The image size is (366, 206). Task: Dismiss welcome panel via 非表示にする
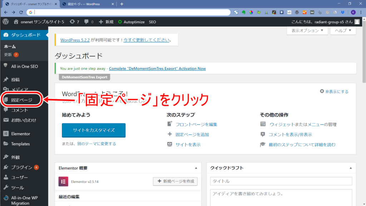tap(334, 92)
